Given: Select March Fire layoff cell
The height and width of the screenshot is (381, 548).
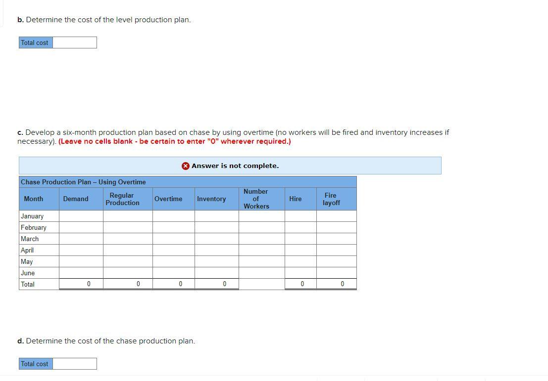Looking at the screenshot, I should [x=337, y=239].
